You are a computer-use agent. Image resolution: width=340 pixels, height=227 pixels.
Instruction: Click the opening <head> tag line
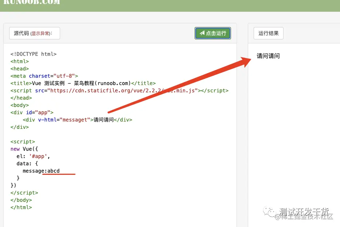pos(20,69)
